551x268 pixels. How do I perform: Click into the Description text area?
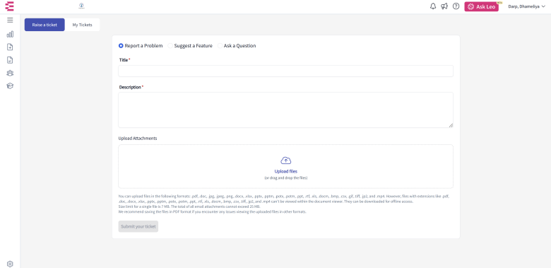tap(285, 110)
